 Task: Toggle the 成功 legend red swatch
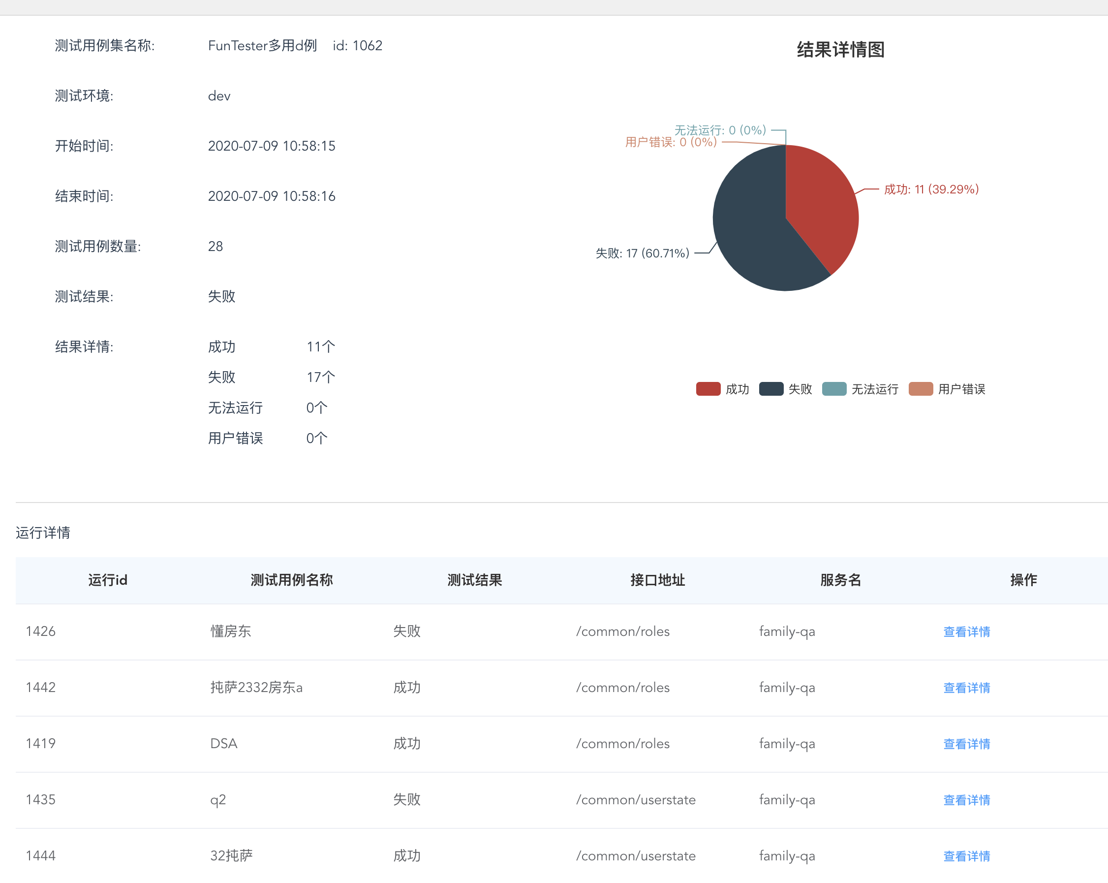tap(708, 389)
